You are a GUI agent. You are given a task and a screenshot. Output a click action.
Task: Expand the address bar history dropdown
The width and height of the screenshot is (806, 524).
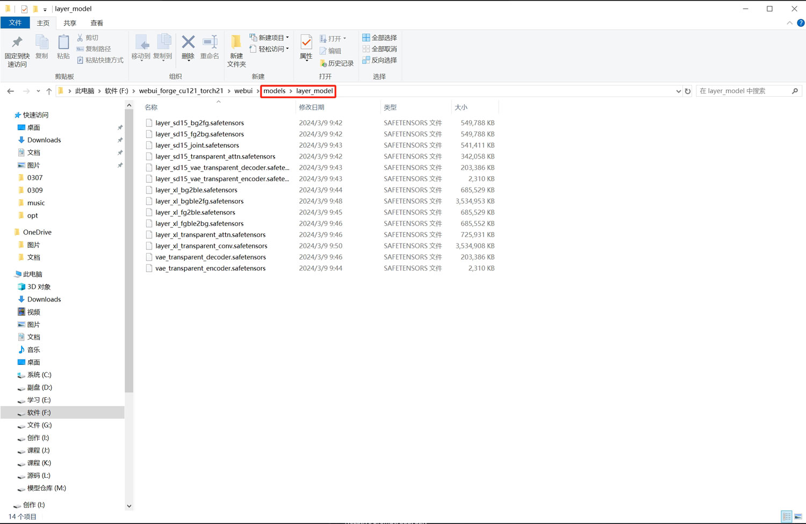678,91
